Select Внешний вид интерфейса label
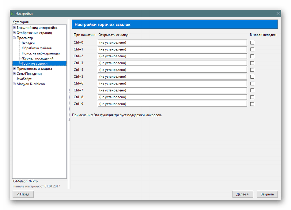Viewport: 291px width, 210px height. click(x=37, y=28)
